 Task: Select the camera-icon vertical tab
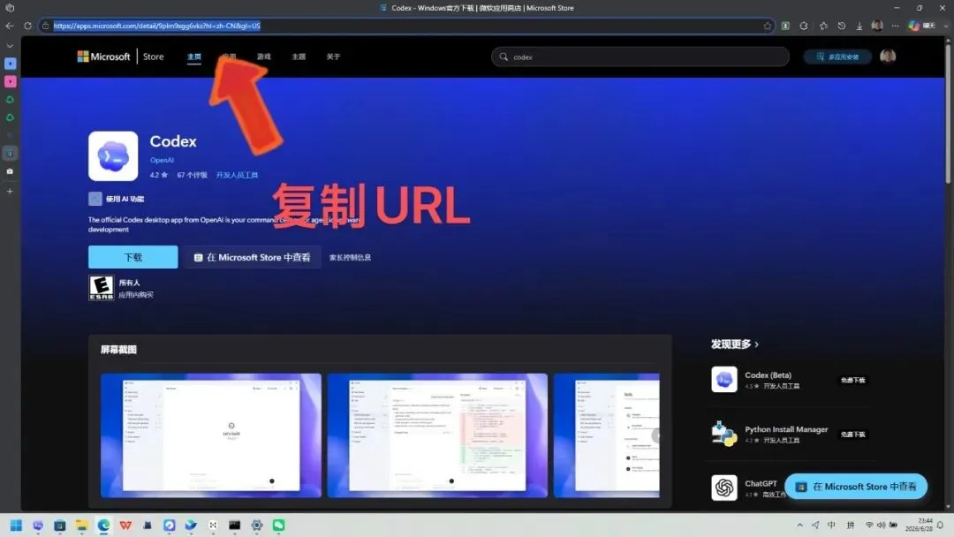(x=10, y=171)
